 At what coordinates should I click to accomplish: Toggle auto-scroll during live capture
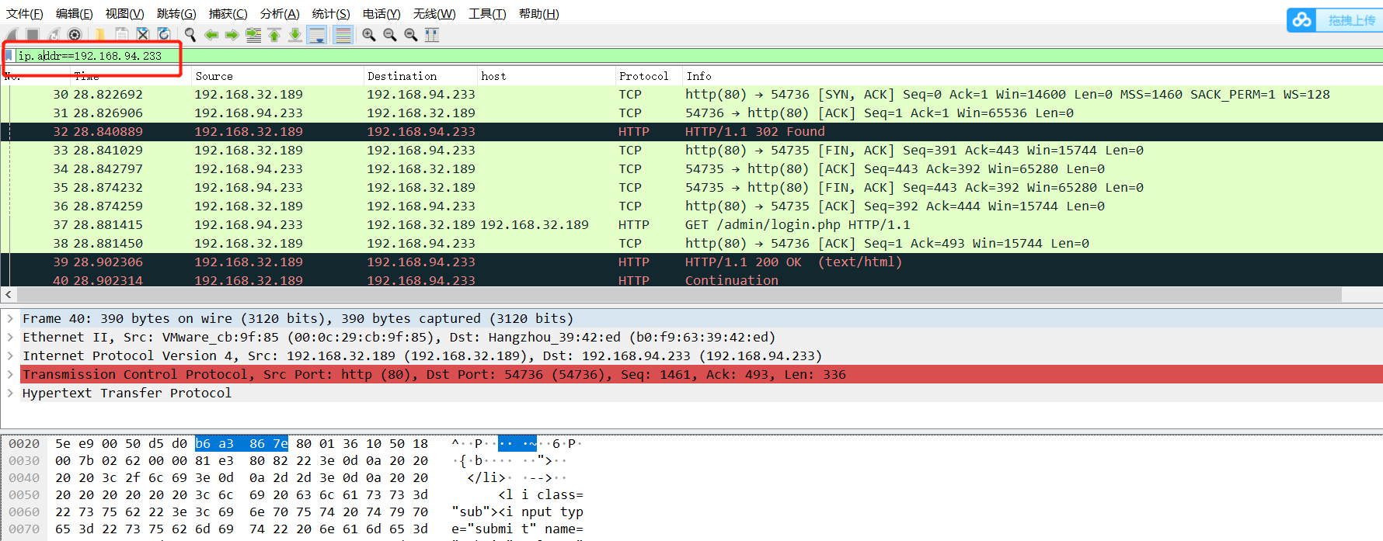click(317, 35)
